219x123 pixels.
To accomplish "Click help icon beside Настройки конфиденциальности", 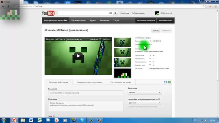I will click(159, 99).
